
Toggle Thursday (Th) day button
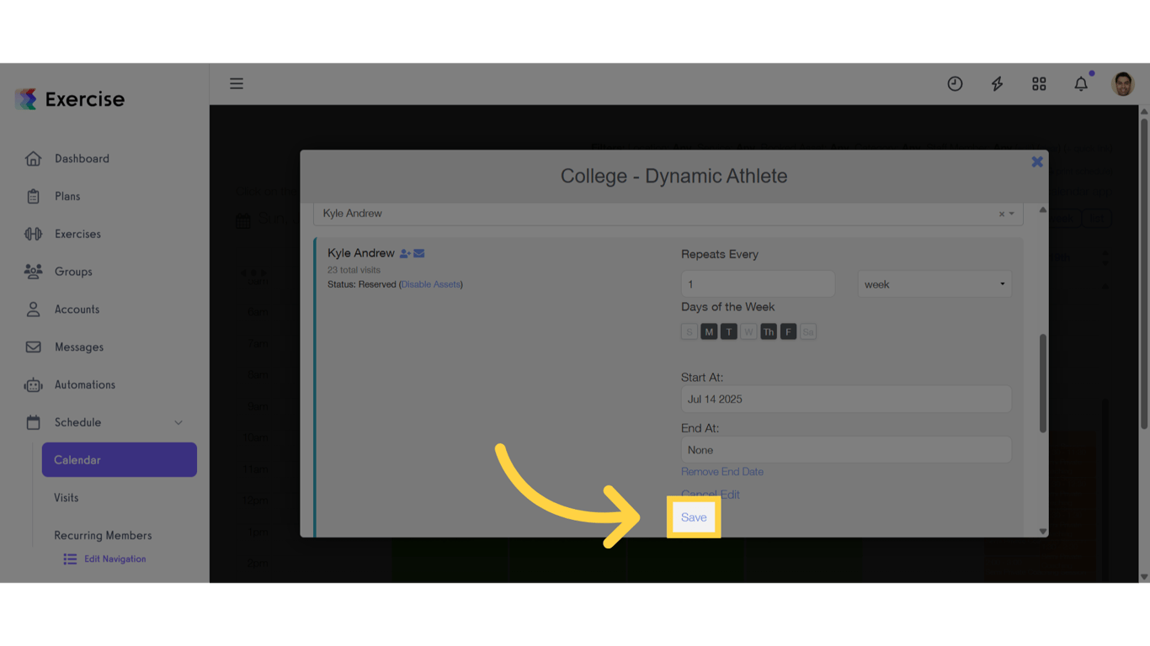pos(769,332)
